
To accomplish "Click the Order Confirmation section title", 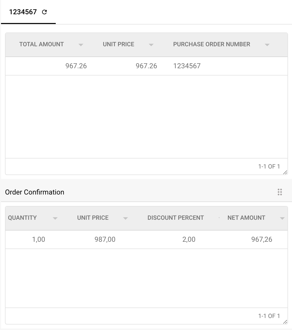I will 35,192.
